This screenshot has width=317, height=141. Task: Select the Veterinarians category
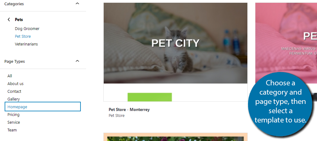[26, 44]
